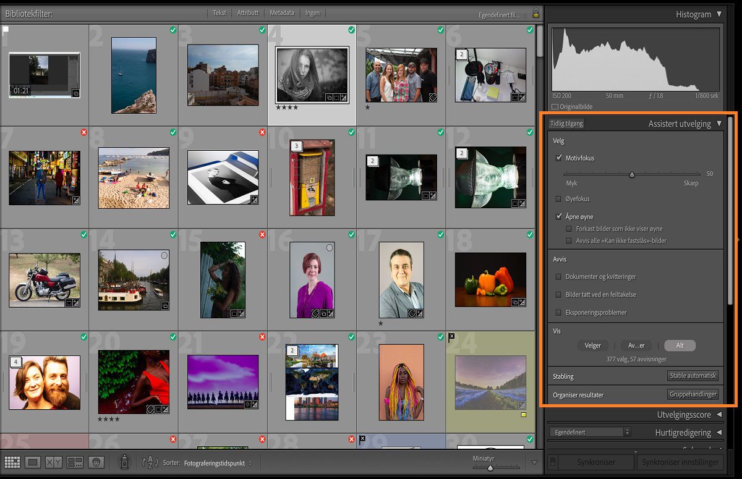
Task: Select the Grid view icon
Action: coord(12,462)
